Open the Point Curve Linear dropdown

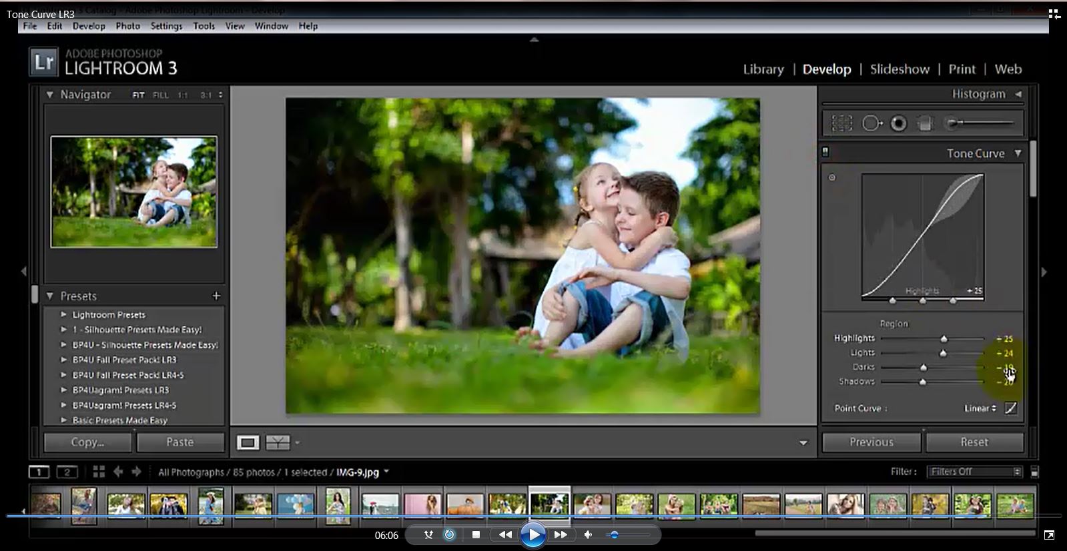[x=980, y=408]
